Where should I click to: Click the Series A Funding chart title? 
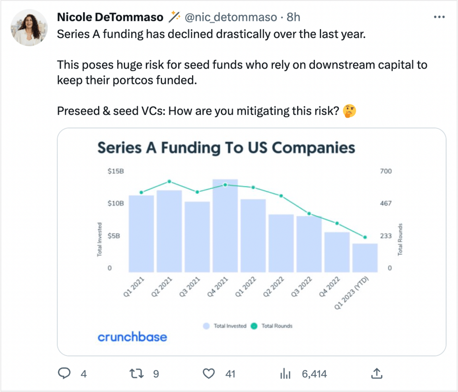226,148
